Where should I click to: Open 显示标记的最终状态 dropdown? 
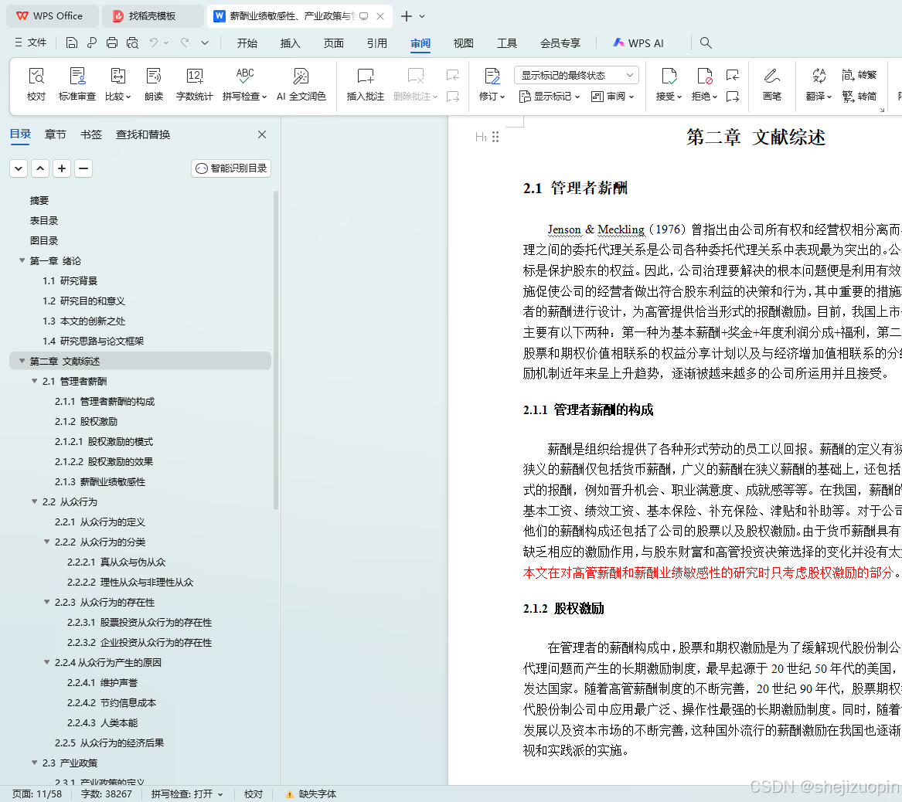pyautogui.click(x=577, y=75)
